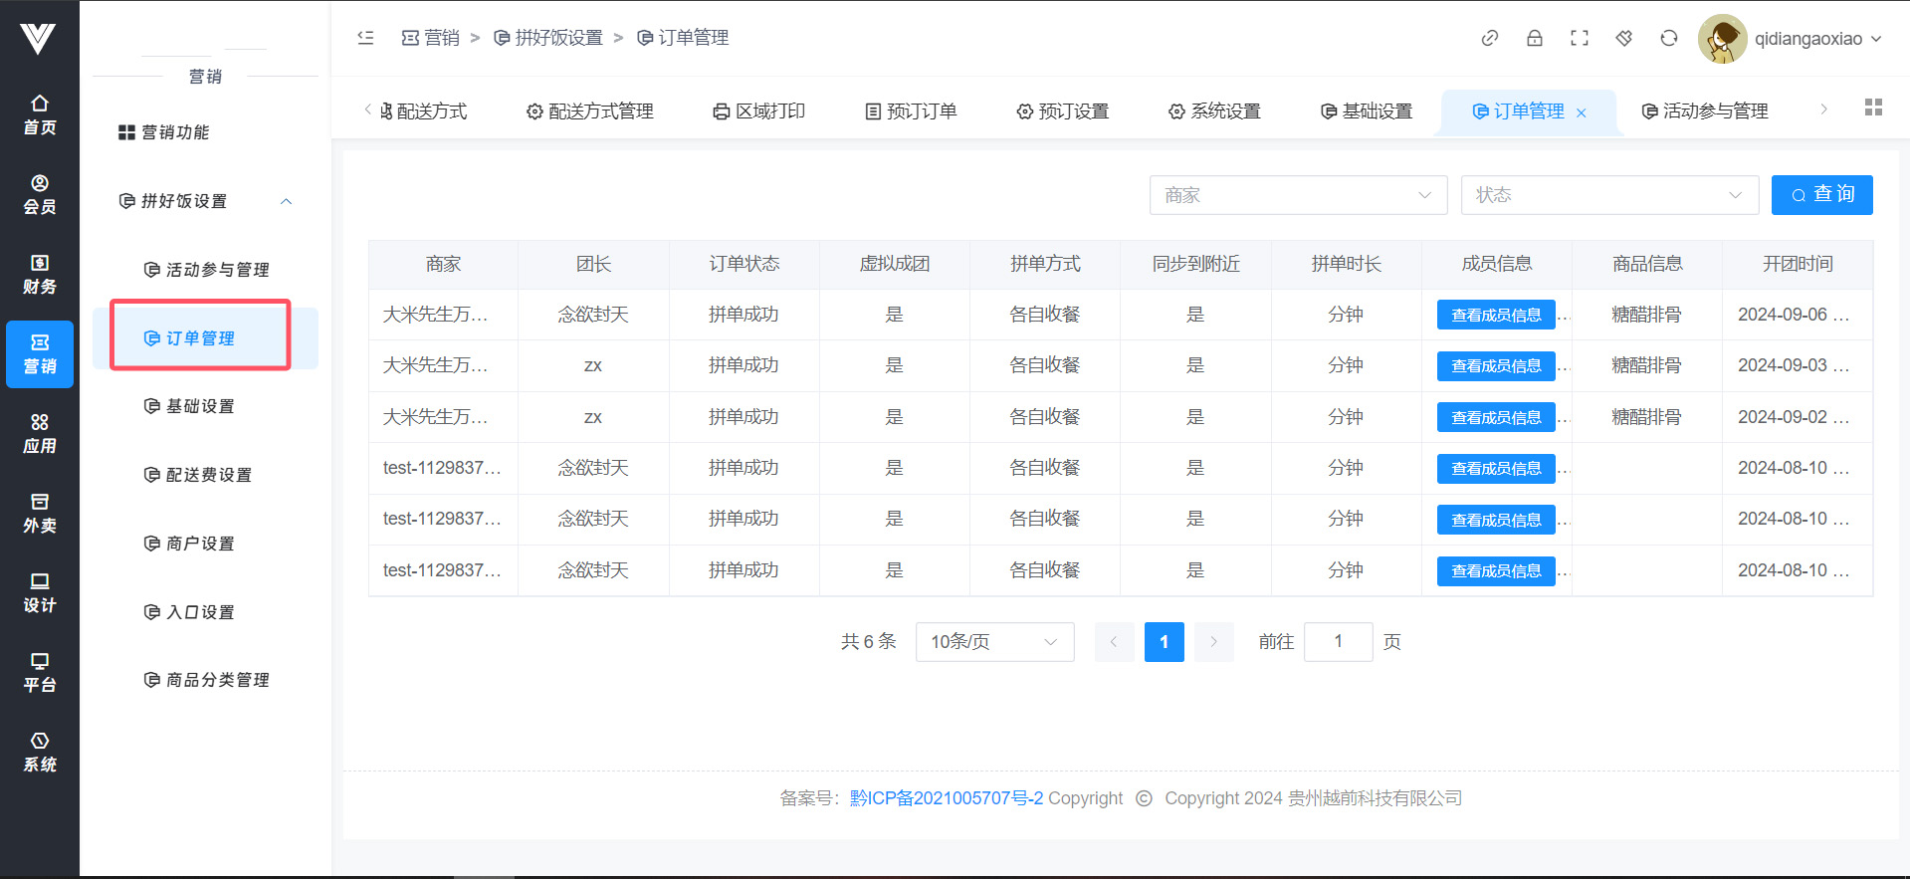Viewport: 1910px width, 879px height.
Task: Click the link icon in top toolbar
Action: point(1489,38)
